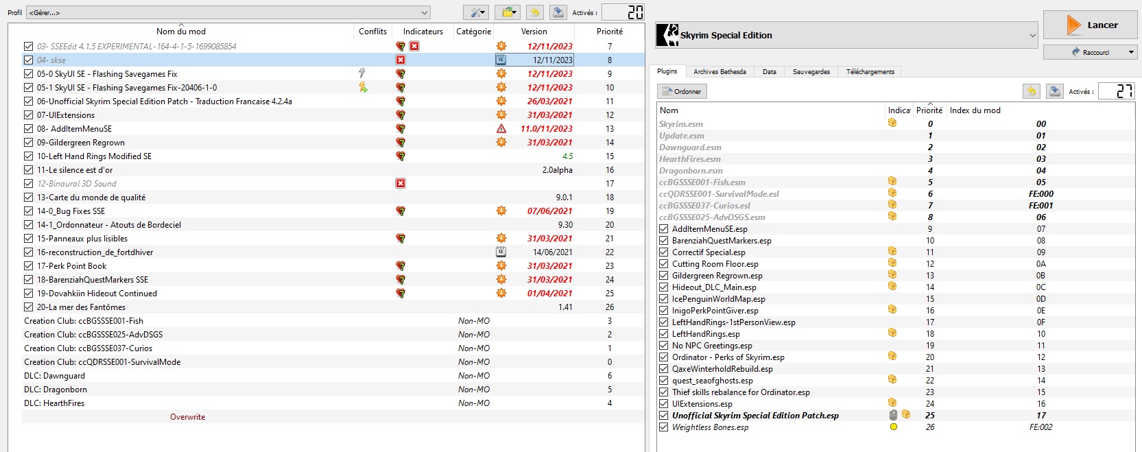Sort mods by Priorité column header
This screenshot has height=452, width=1142.
pos(610,32)
